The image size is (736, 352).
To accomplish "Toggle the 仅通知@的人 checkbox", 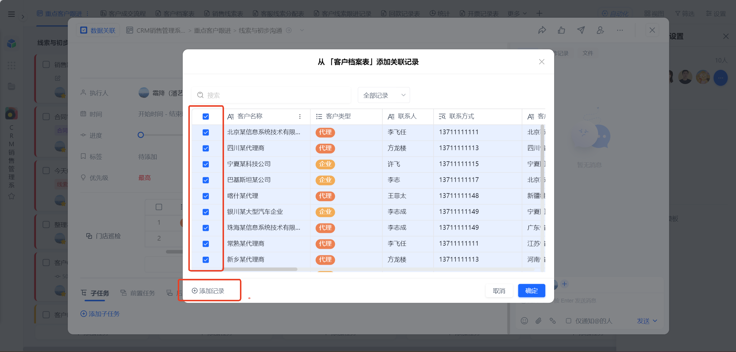I will click(569, 321).
